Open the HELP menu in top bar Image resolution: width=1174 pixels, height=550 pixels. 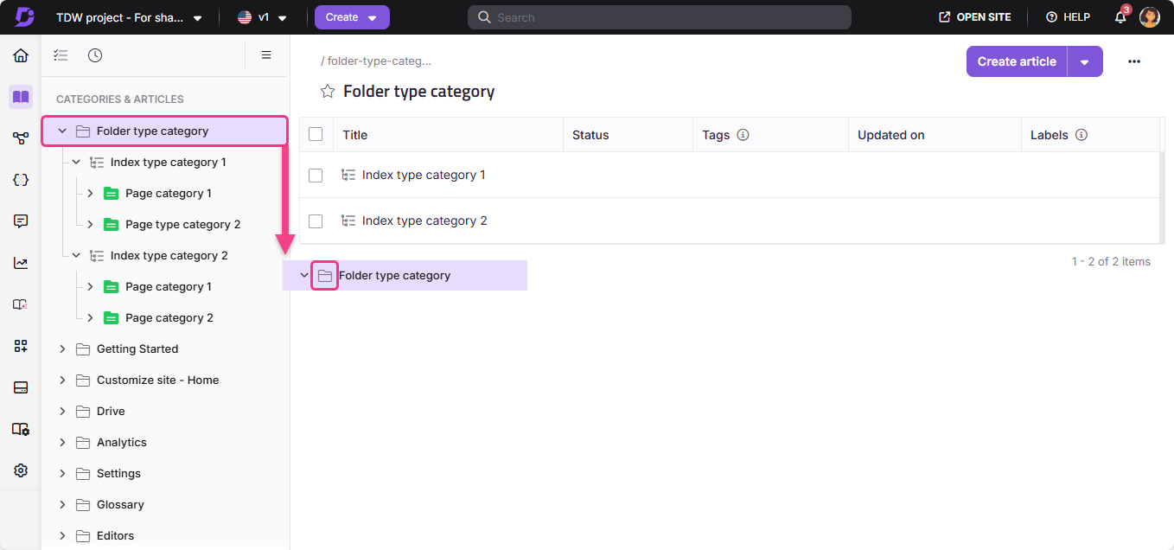[1068, 16]
